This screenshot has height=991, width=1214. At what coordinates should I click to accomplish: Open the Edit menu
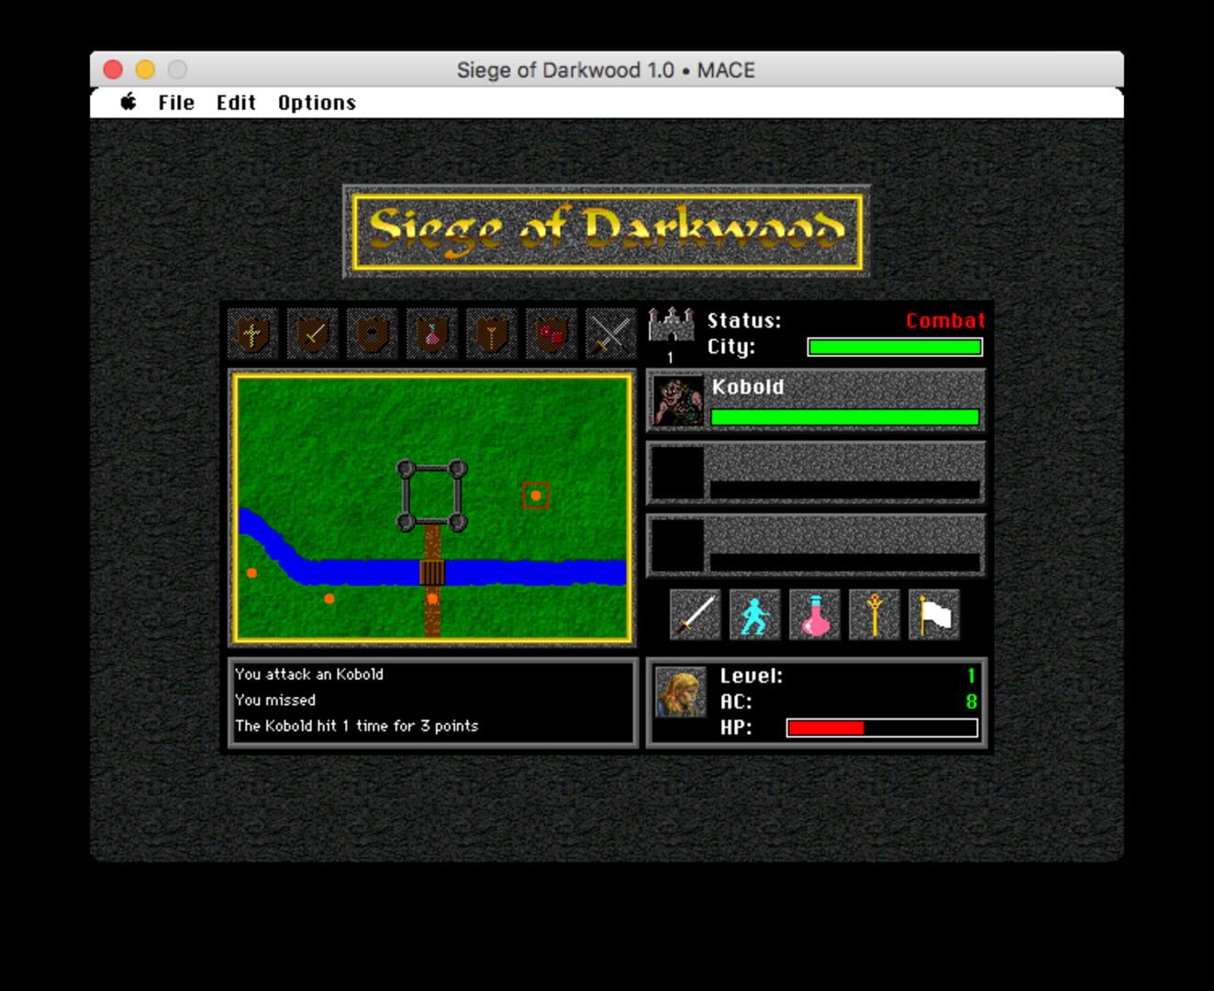[x=236, y=102]
